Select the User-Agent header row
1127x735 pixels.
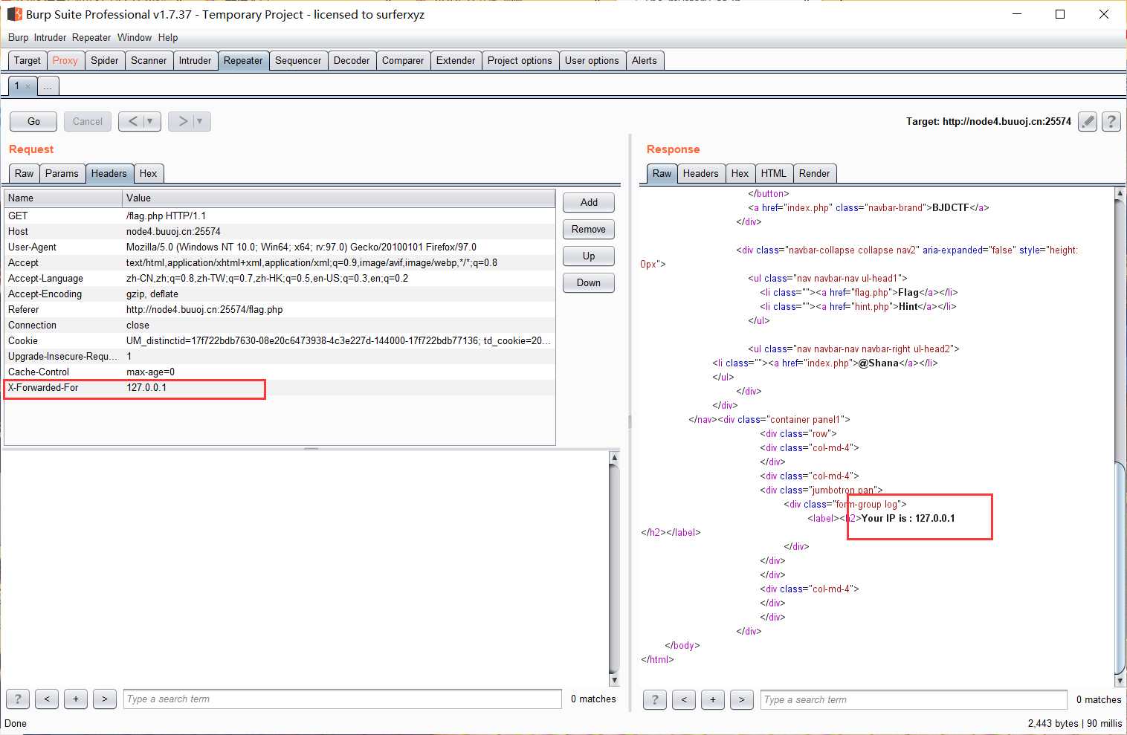(x=280, y=247)
